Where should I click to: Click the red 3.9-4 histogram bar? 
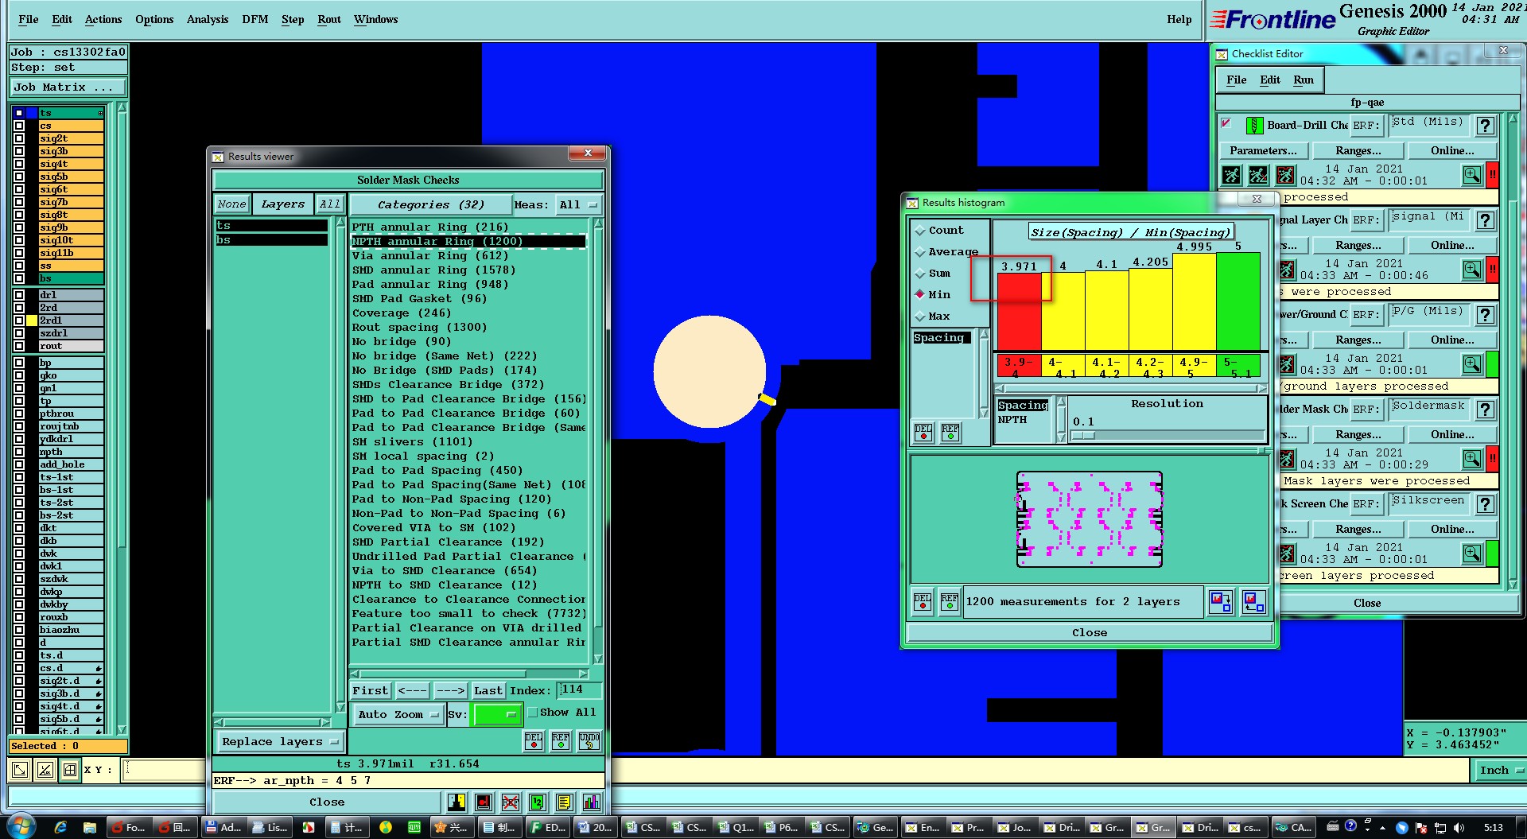(x=1019, y=311)
